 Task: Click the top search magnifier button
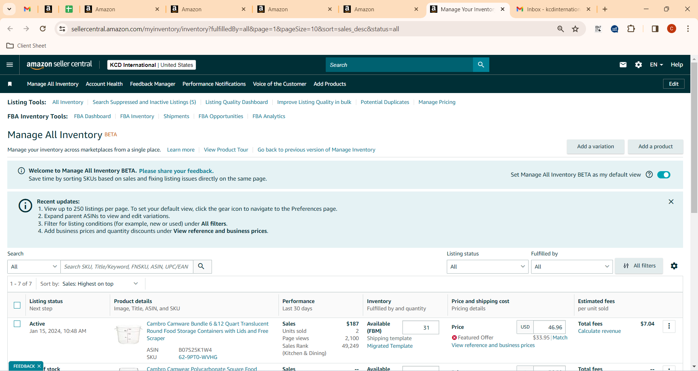point(481,65)
